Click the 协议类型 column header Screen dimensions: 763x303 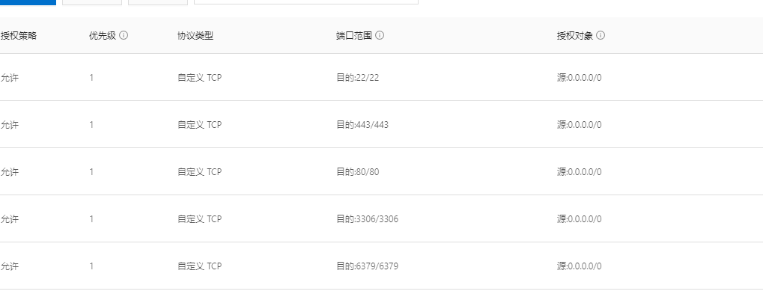(195, 35)
